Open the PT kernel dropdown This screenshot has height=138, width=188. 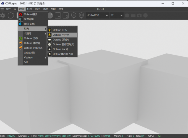coord(116,15)
